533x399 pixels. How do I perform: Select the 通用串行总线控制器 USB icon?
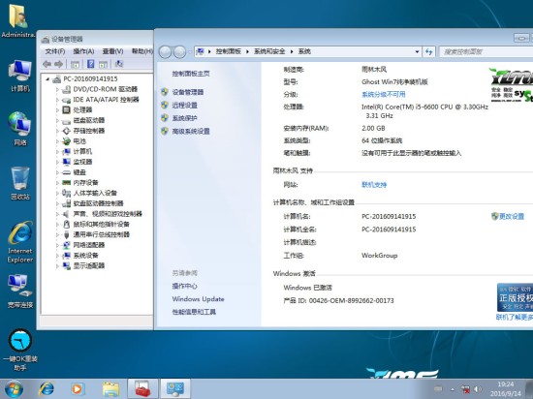point(66,234)
